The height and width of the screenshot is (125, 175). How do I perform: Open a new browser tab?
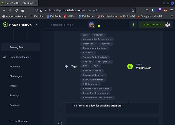click(x=42, y=3)
